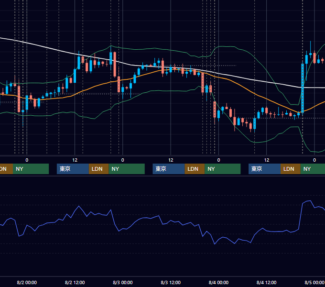Click the NY session bar ending at 8/2 00:00

(x=31, y=169)
